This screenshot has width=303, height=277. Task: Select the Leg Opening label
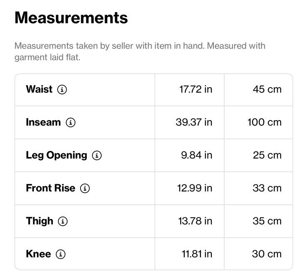tap(57, 156)
